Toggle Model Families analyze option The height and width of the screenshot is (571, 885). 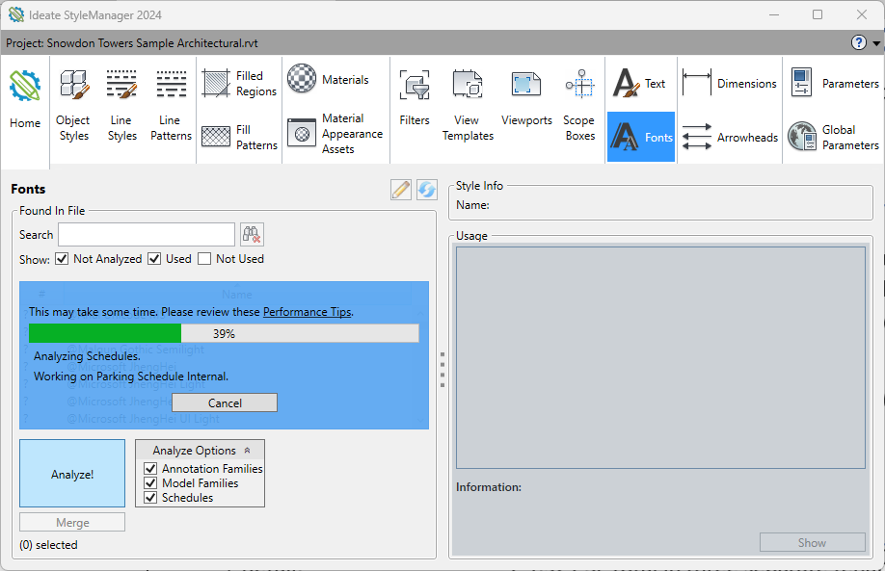pos(150,483)
